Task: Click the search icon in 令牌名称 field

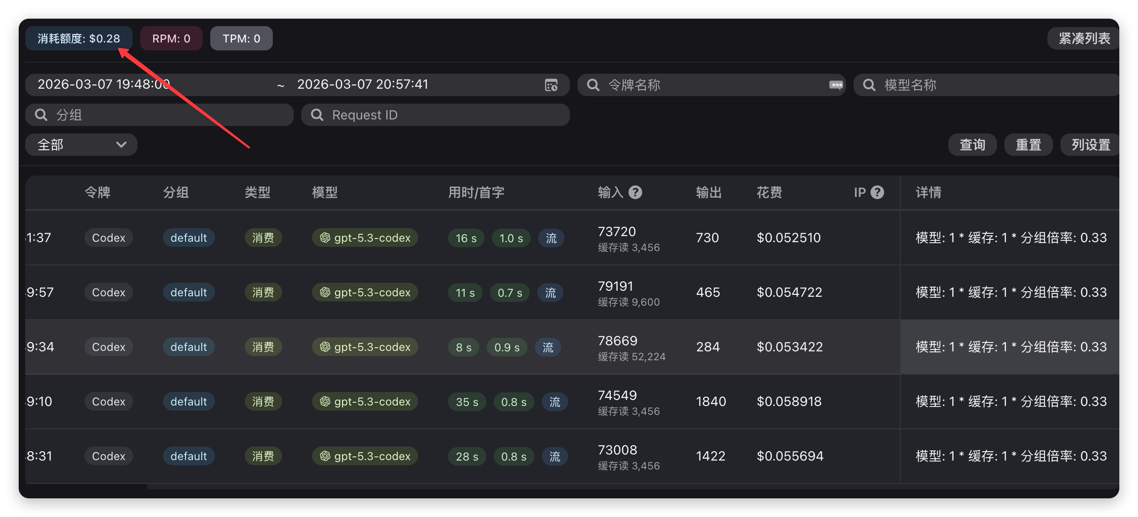Action: (593, 85)
